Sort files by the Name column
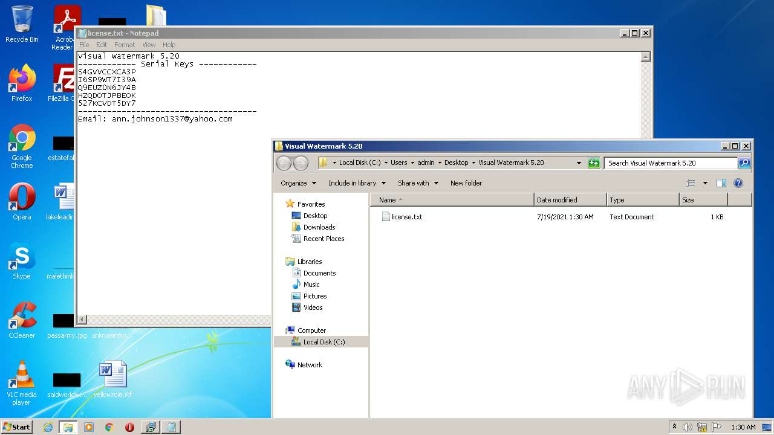Image resolution: width=774 pixels, height=435 pixels. (x=452, y=200)
